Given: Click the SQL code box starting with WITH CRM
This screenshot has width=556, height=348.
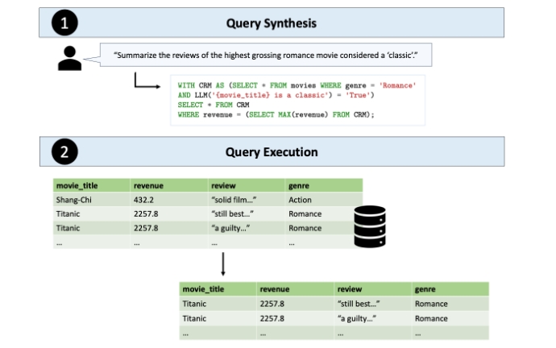Looking at the screenshot, I should [x=296, y=99].
